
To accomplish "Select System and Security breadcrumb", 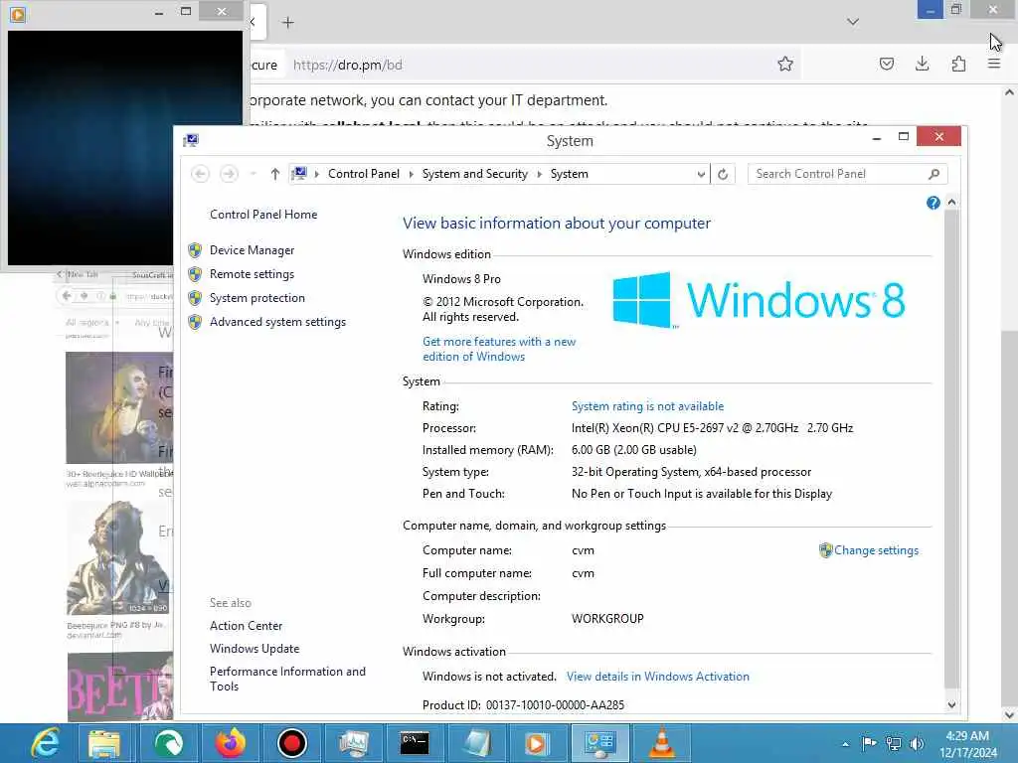I will (x=474, y=174).
